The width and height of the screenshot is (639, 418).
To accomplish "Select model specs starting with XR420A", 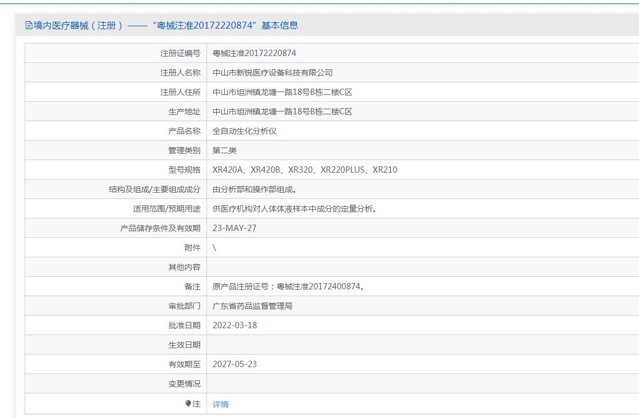I will coord(305,170).
